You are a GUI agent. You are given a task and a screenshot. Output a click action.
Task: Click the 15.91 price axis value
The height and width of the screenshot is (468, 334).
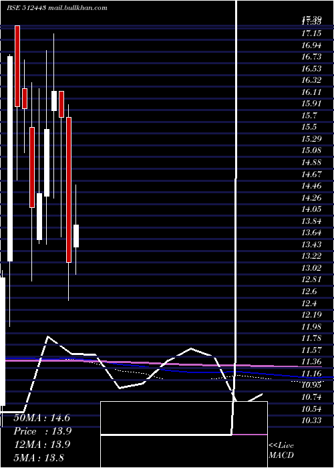coord(311,104)
